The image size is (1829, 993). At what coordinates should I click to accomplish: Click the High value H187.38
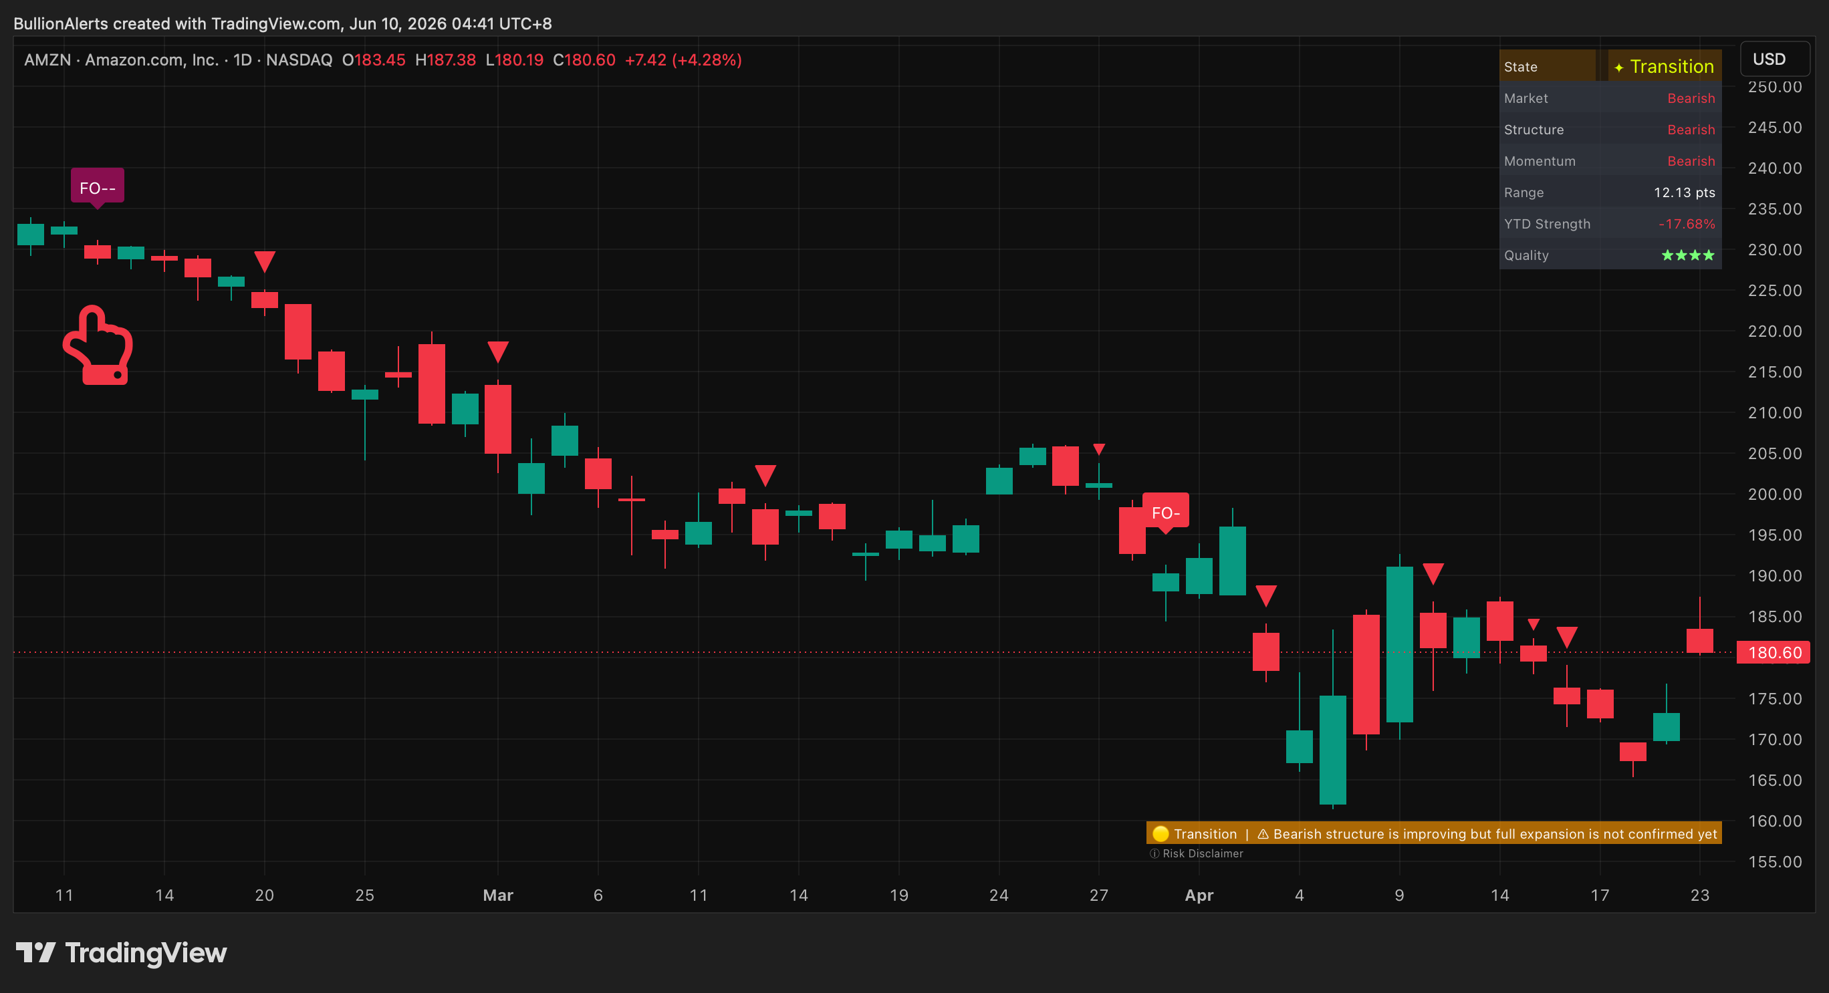click(445, 59)
